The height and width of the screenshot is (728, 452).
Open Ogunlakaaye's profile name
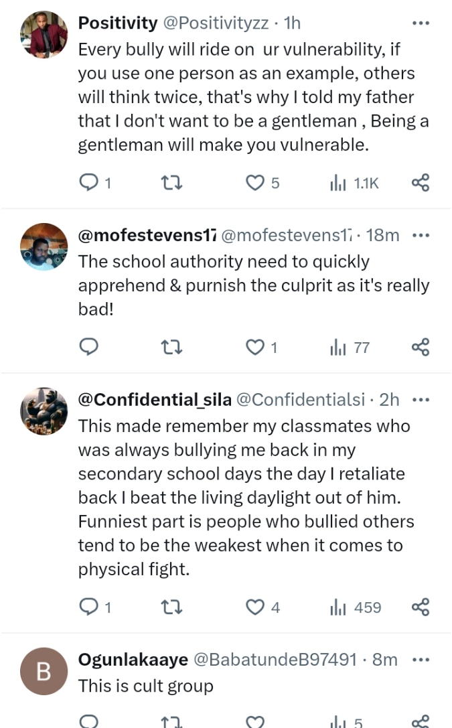coord(133,660)
